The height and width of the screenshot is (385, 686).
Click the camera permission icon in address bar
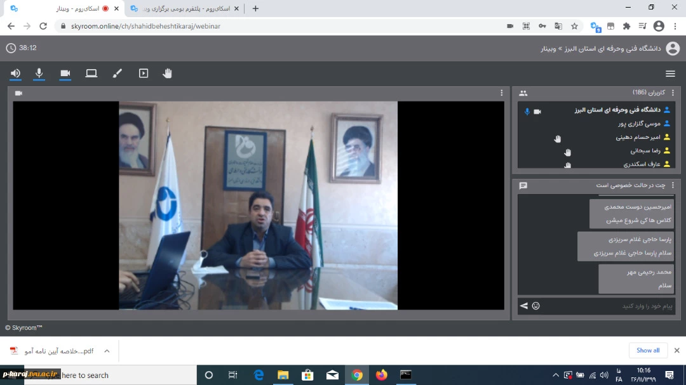[x=510, y=26]
